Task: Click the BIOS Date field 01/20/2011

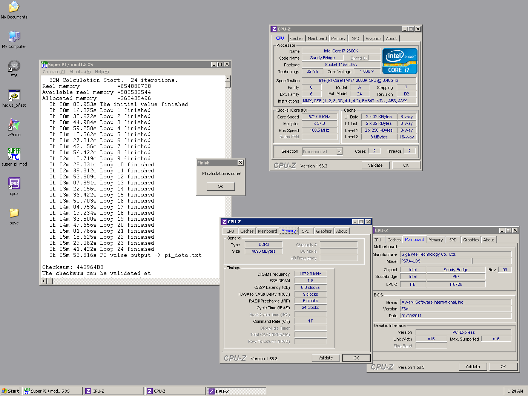Action: 456,316
